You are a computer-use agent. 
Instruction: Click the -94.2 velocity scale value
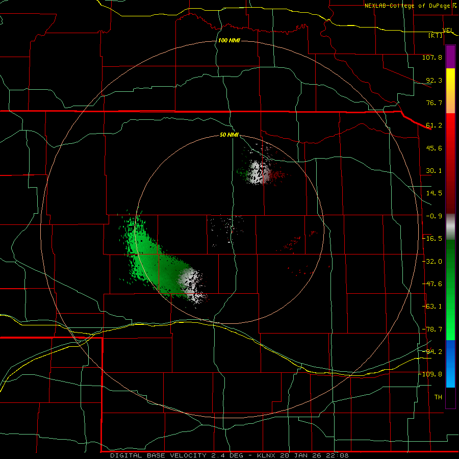point(432,351)
